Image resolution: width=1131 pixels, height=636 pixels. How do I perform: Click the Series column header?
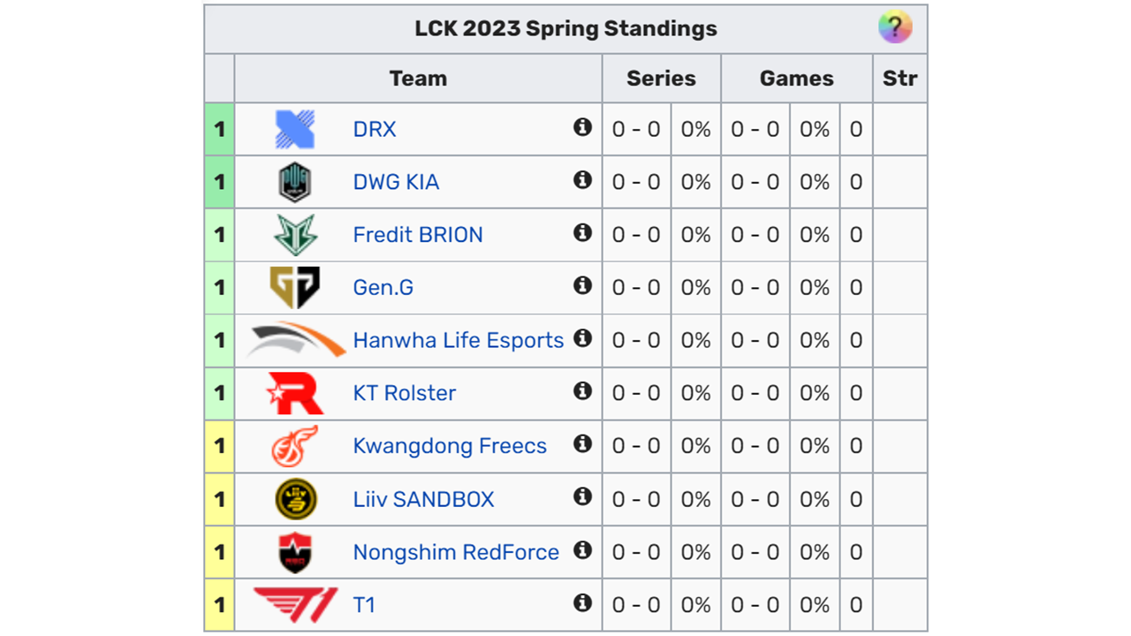661,78
